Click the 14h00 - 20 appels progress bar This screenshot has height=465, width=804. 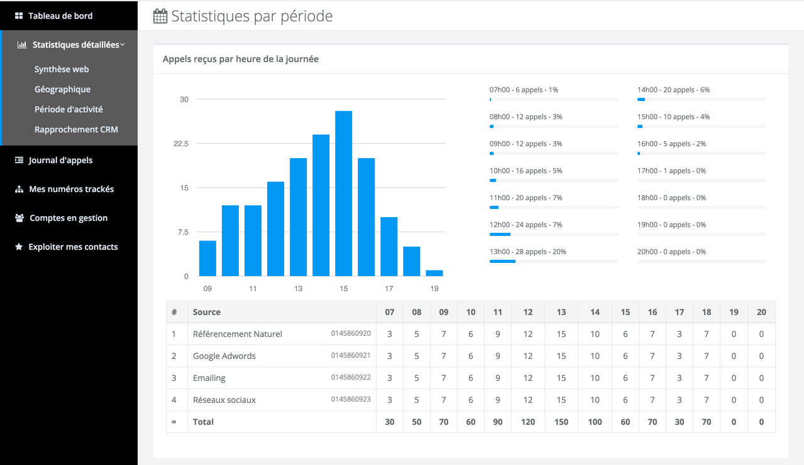pos(702,99)
